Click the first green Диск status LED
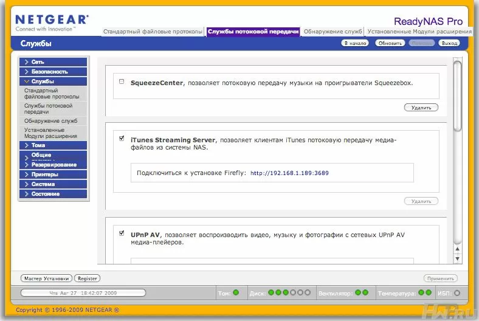 pyautogui.click(x=271, y=292)
